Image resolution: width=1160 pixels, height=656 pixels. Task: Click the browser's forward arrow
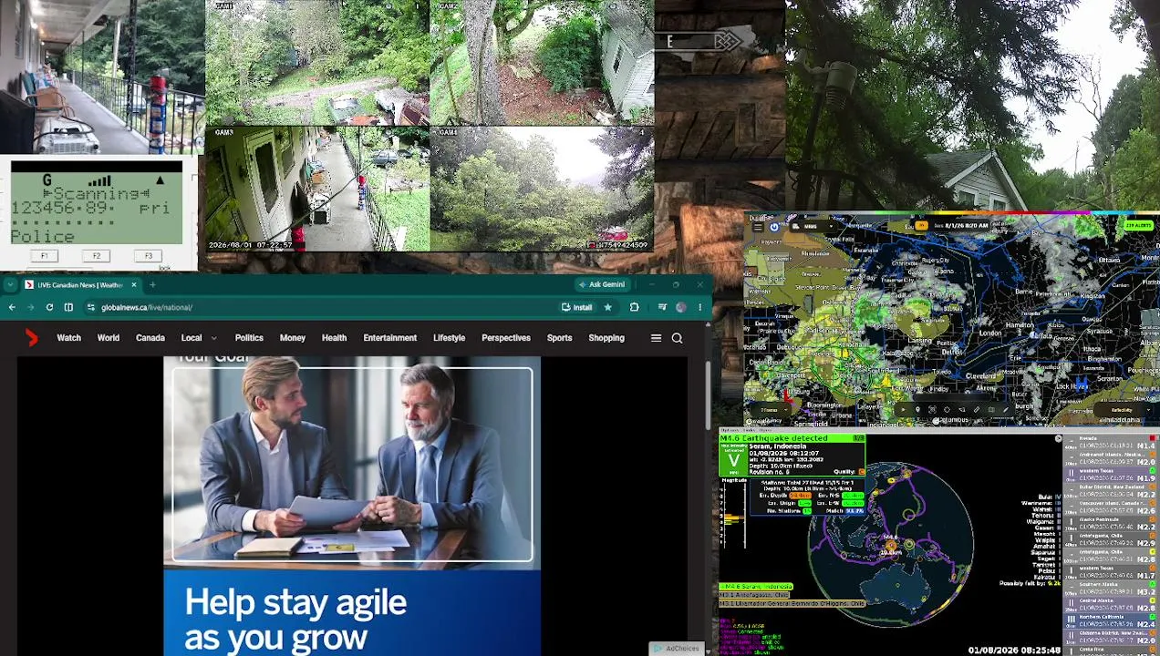(x=30, y=308)
